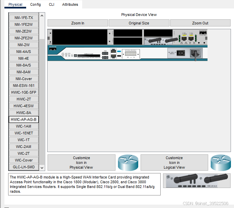Toggle the router power switch

click(x=181, y=53)
